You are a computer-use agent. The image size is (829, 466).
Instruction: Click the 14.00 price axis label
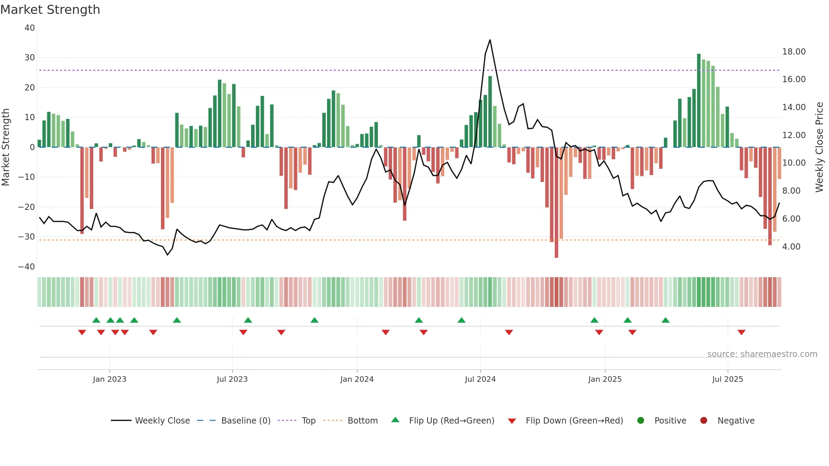pos(794,107)
